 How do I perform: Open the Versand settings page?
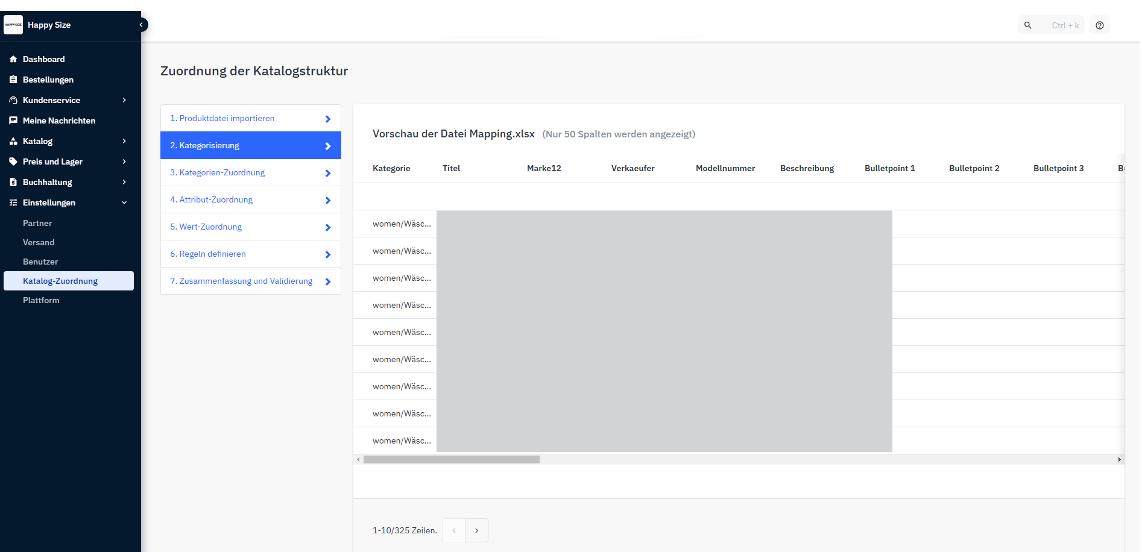[x=39, y=242]
